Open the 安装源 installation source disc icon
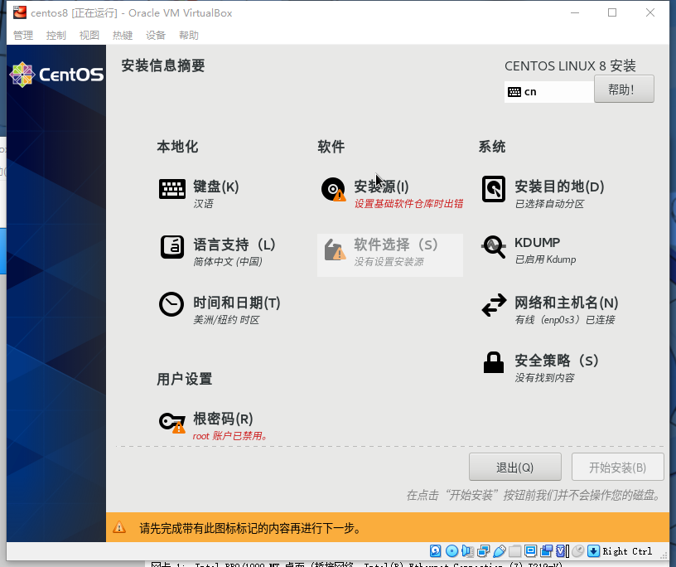676x567 pixels. tap(333, 189)
